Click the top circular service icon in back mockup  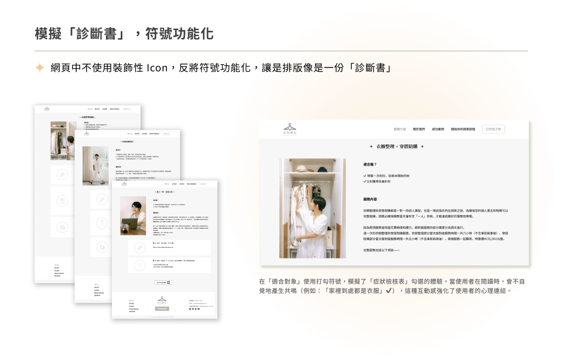coord(63,174)
